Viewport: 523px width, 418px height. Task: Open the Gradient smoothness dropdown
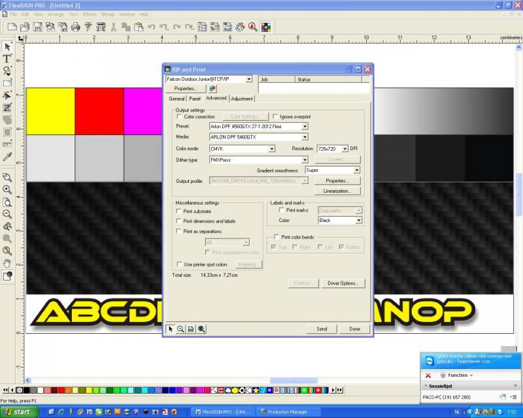[356, 170]
